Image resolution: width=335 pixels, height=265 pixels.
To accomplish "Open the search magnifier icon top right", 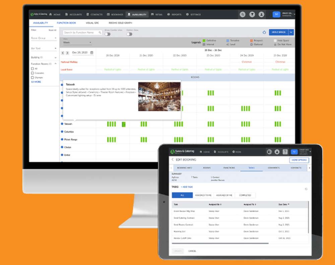I will coord(243,14).
